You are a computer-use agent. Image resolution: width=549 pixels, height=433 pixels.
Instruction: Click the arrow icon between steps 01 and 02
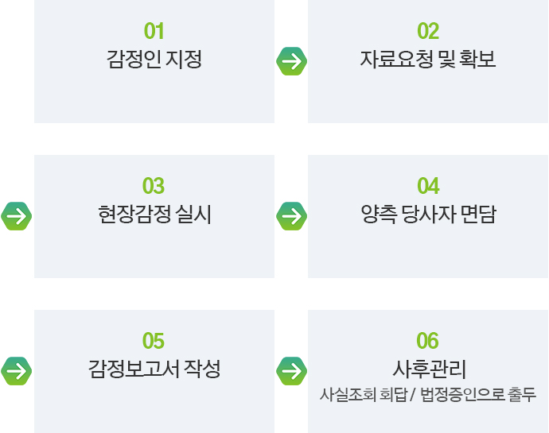(291, 61)
